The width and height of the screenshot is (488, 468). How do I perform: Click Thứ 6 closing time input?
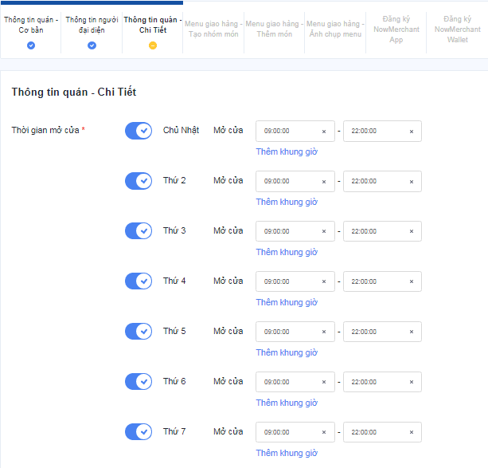(382, 382)
